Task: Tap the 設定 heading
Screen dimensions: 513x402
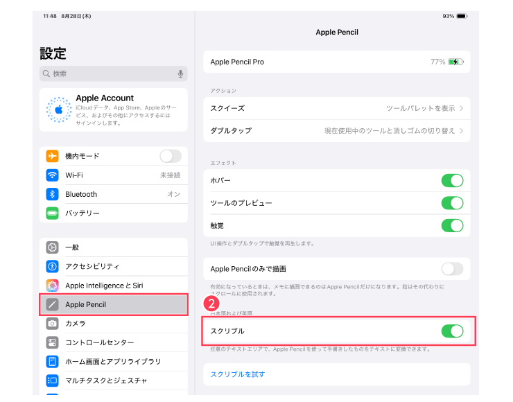Action: [x=53, y=53]
